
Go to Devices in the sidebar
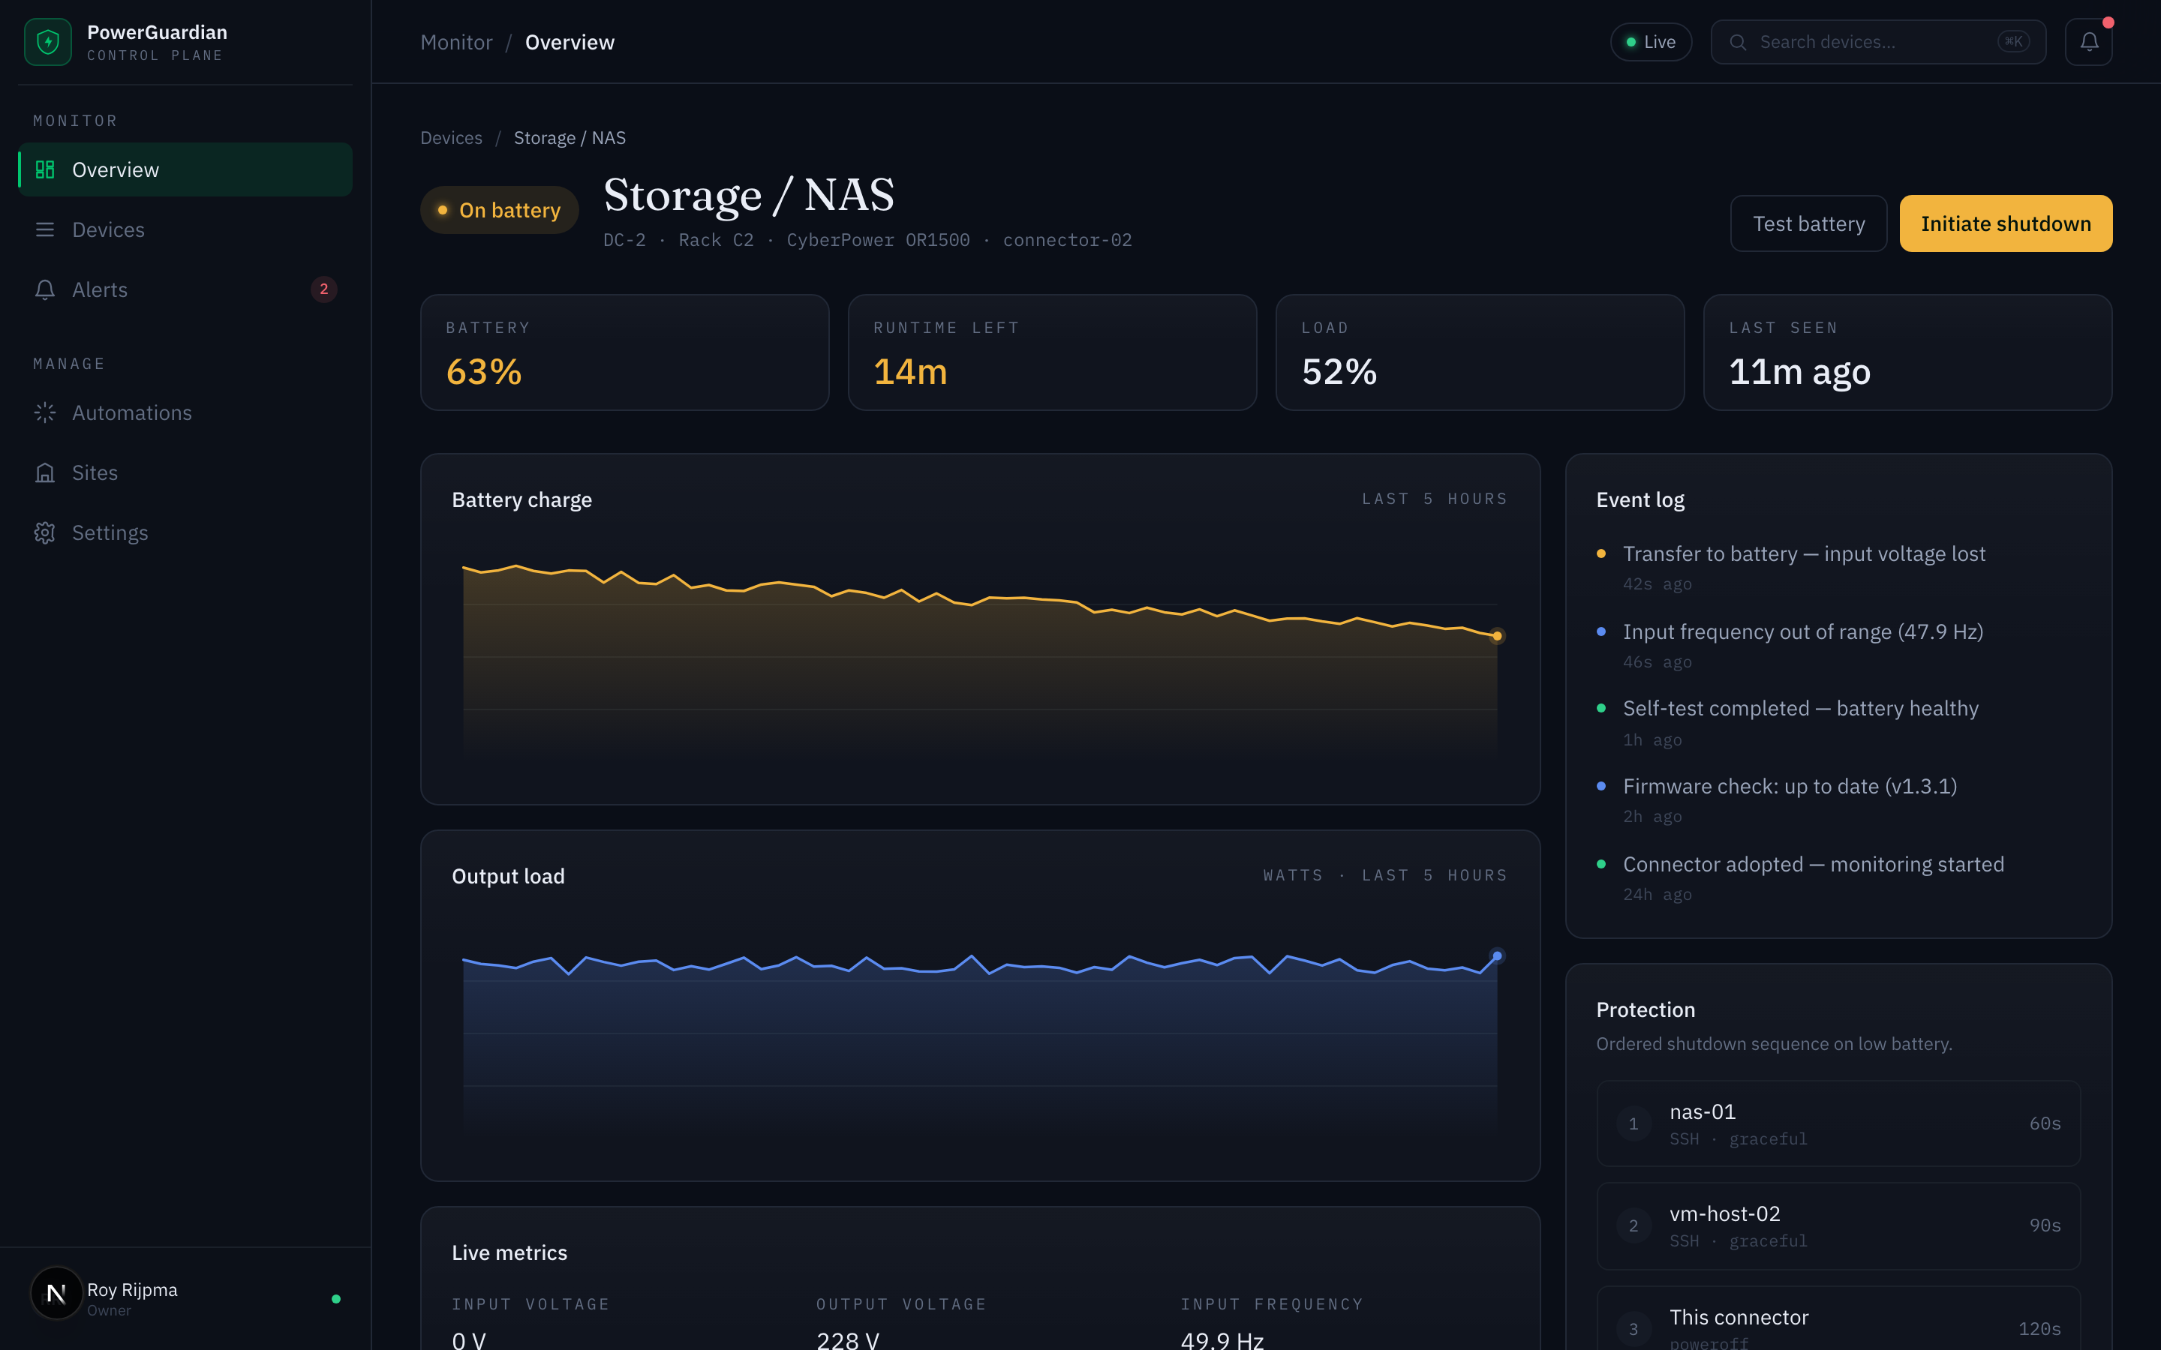185,229
